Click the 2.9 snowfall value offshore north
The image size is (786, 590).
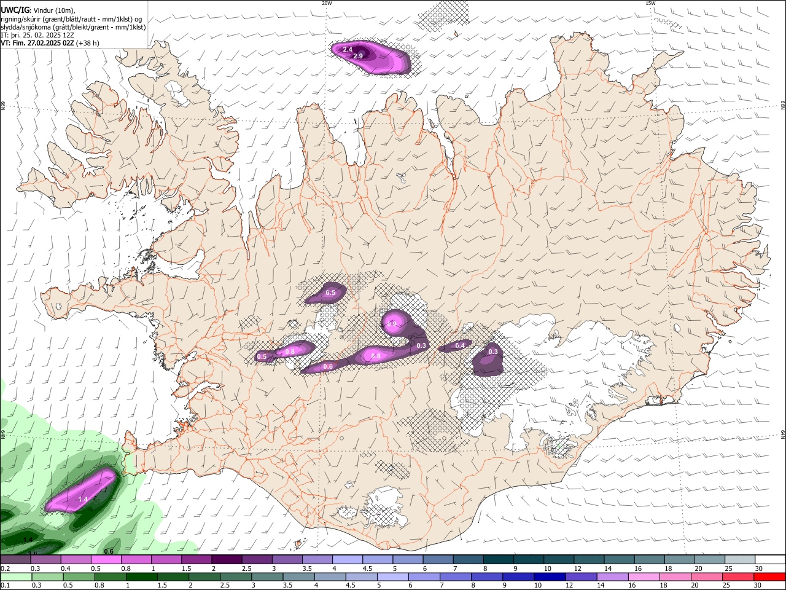click(x=358, y=56)
